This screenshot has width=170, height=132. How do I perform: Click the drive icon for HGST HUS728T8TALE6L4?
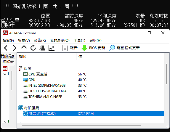(25, 92)
